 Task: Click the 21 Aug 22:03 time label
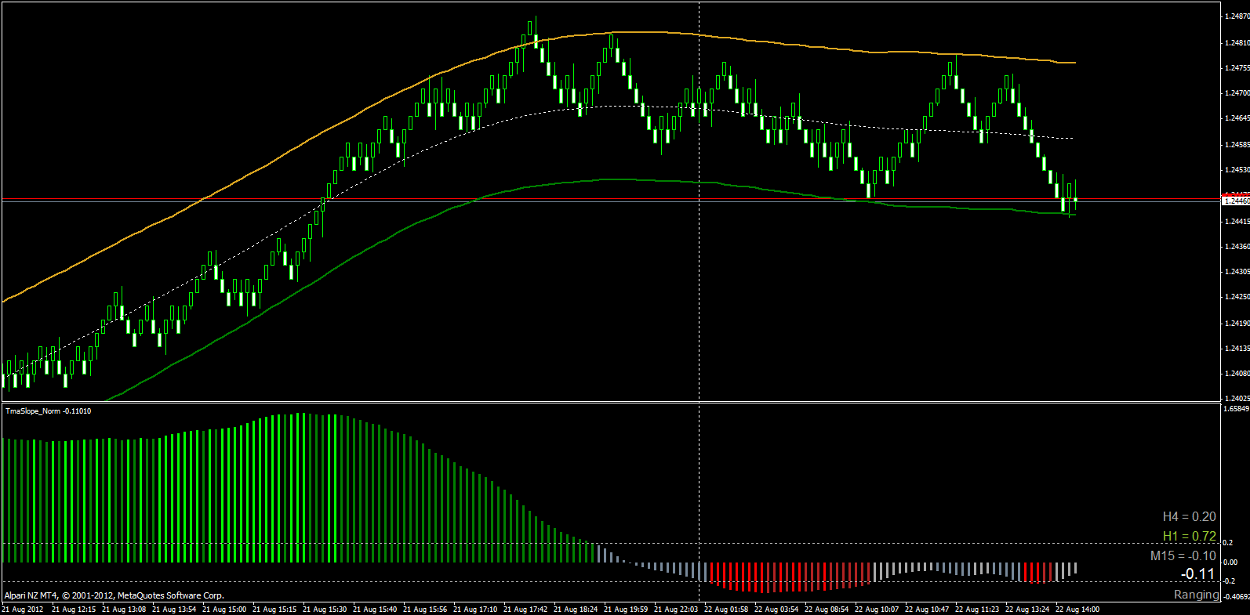click(676, 609)
